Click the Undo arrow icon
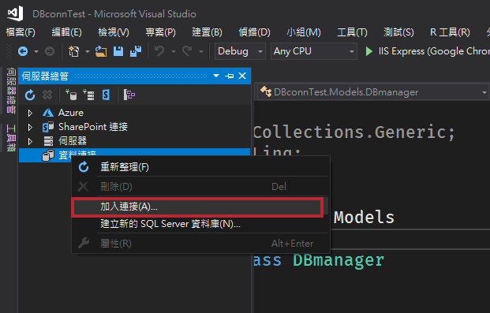Viewport: 490px width, 313px height. click(x=159, y=51)
